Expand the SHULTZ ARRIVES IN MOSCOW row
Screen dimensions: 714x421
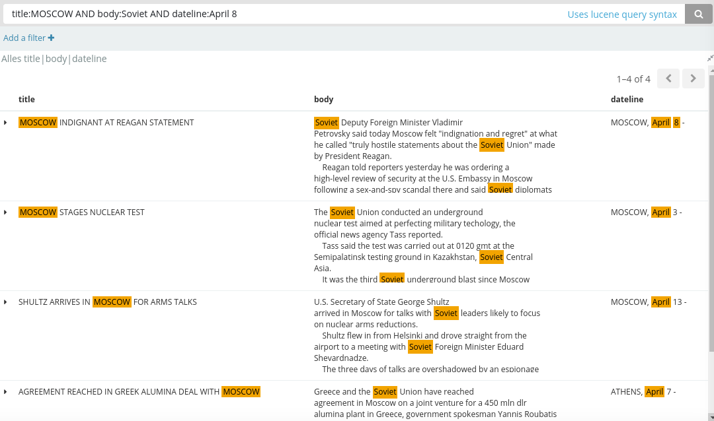pyautogui.click(x=5, y=302)
